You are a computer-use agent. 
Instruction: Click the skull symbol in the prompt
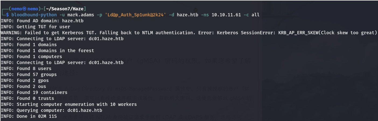[x=25, y=9]
